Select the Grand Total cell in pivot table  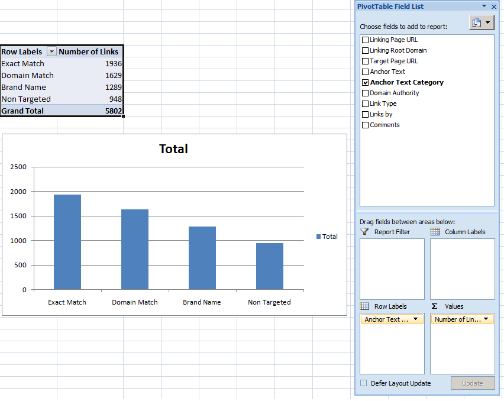(22, 111)
